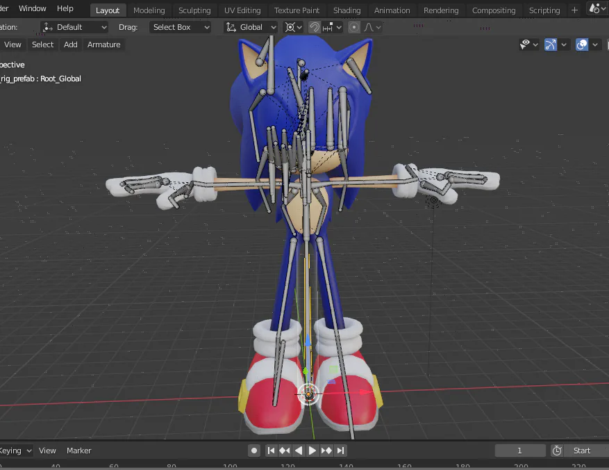Switch to the Sculpting workspace tab
The height and width of the screenshot is (470, 609).
[194, 10]
